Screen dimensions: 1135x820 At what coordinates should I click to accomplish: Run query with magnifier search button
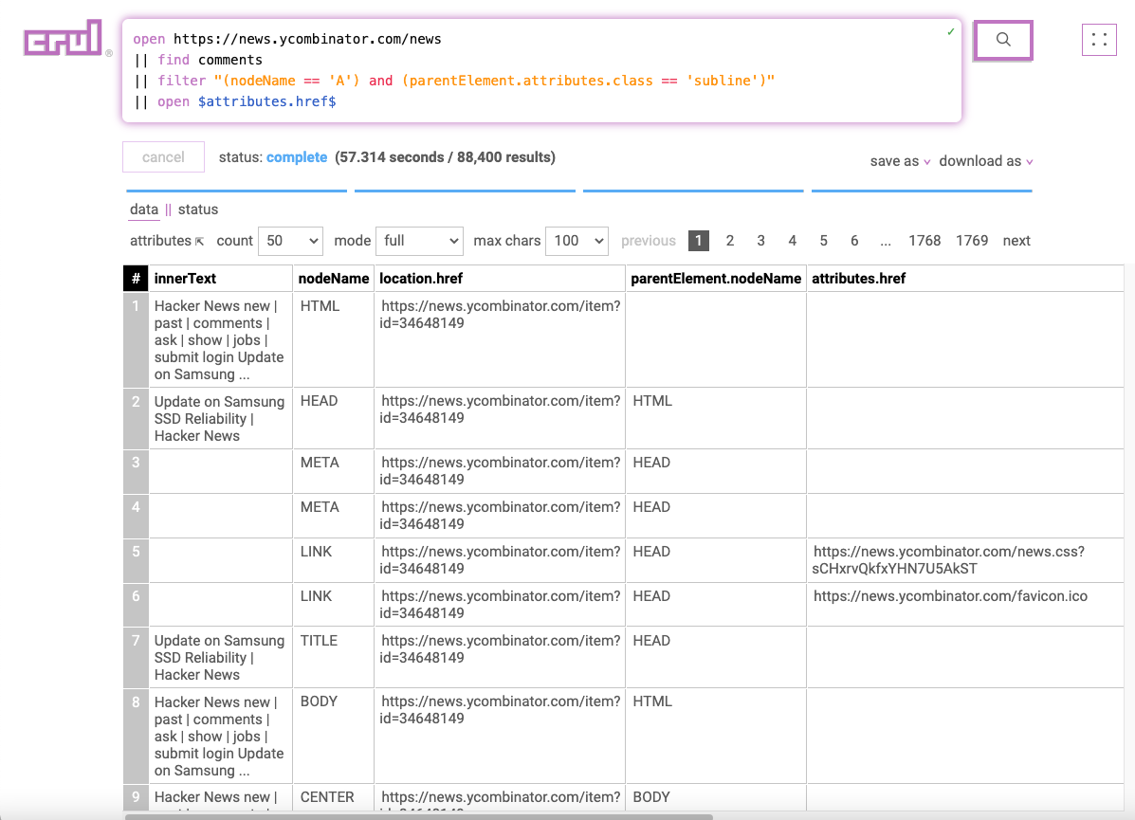[1002, 40]
